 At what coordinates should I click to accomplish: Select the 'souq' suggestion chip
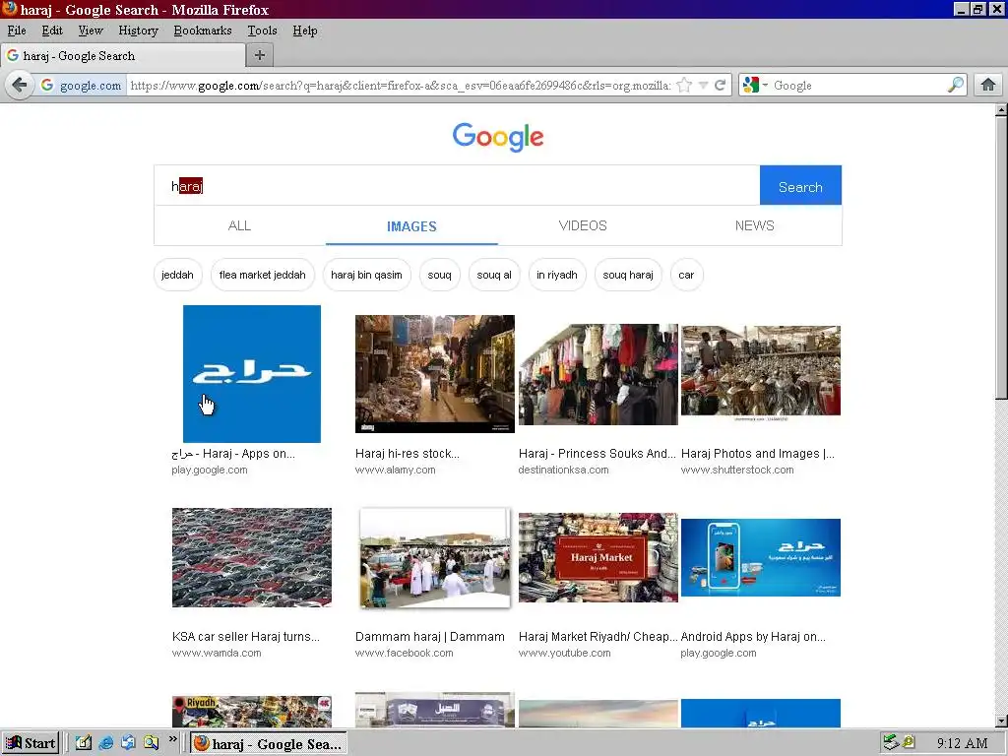click(440, 275)
